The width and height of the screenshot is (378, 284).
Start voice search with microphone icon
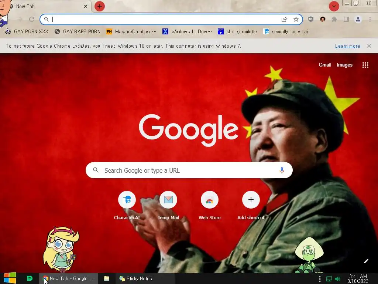(282, 170)
